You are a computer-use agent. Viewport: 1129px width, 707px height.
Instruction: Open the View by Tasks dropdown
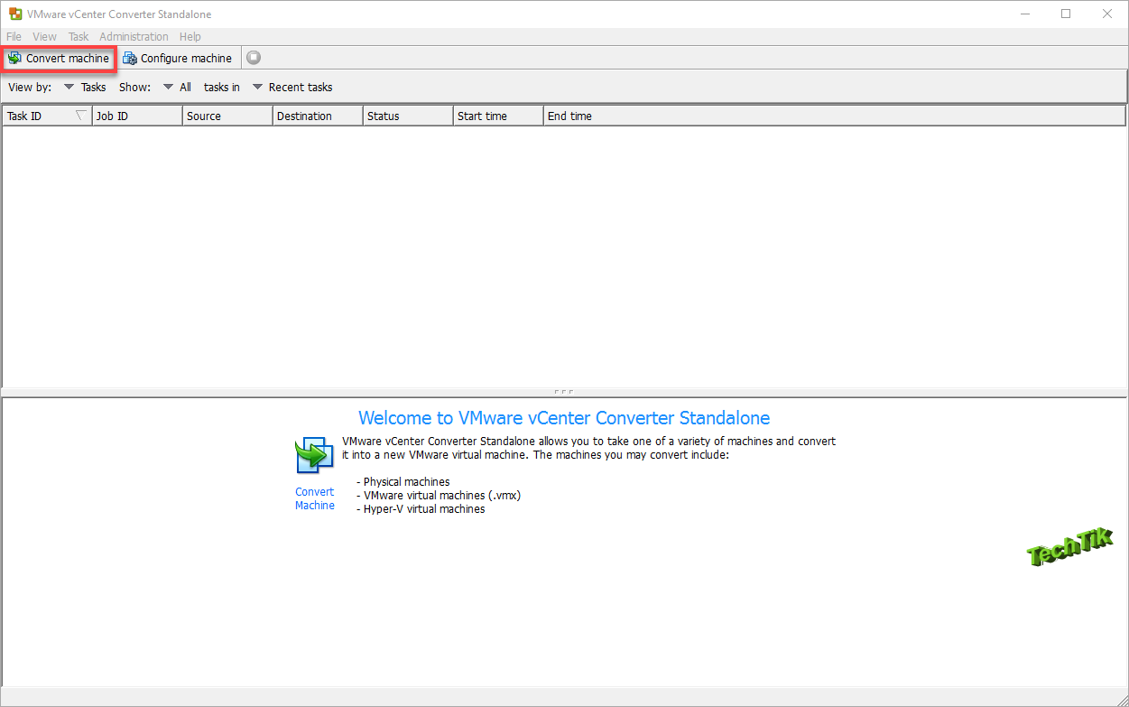click(x=84, y=88)
